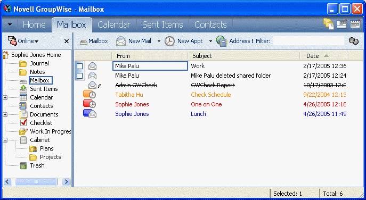The width and height of the screenshot is (366, 200).
Task: Tick the checkbox for deleted shared folder message
Action: [79, 76]
